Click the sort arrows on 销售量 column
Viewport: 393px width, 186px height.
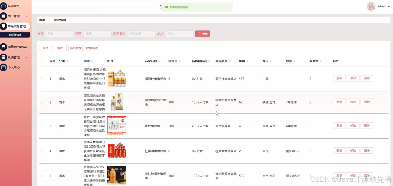point(180,61)
